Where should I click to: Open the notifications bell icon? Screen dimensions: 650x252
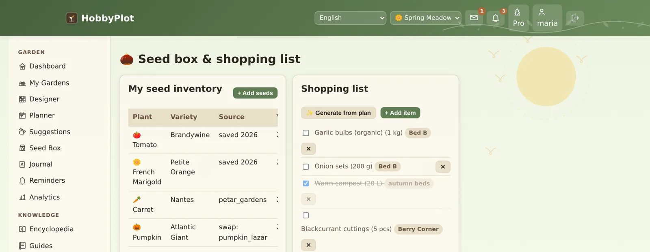click(496, 18)
